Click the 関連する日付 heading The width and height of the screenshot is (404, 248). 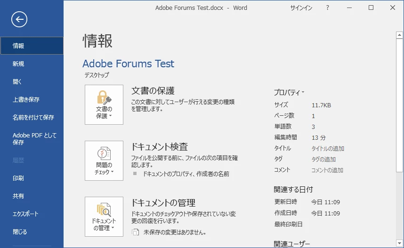(x=293, y=190)
